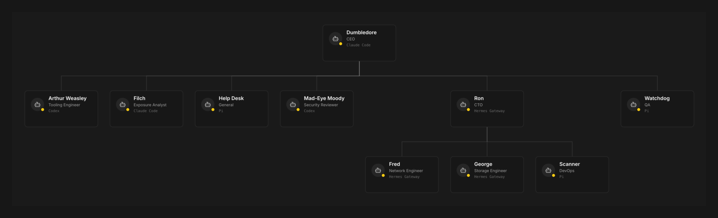Viewport: 718px width, 218px height.
Task: Select the Fred name label
Action: click(x=395, y=164)
